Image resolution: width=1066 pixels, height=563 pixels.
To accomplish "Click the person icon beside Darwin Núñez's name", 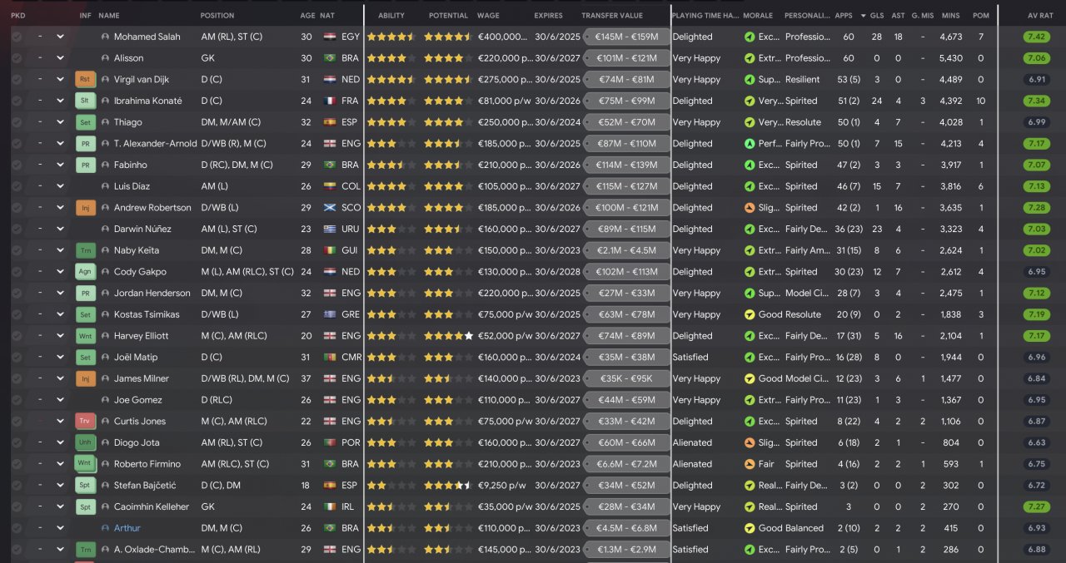I will [x=105, y=229].
